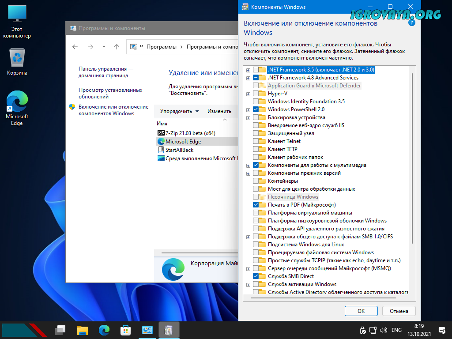Uncheck the Windows PowerShell 2.0 checkbox

point(256,109)
